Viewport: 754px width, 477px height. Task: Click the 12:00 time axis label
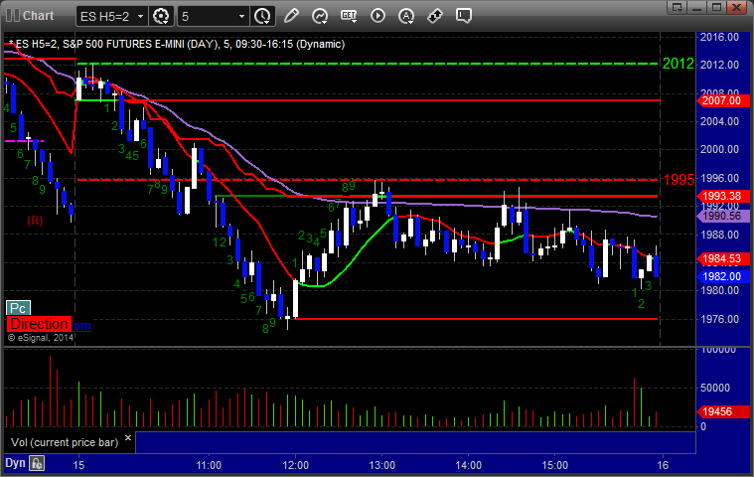[295, 465]
